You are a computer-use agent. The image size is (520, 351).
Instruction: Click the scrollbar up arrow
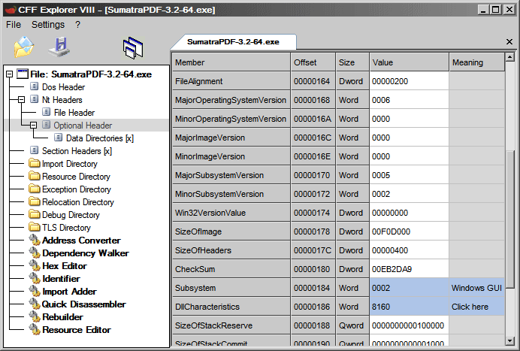click(510, 56)
